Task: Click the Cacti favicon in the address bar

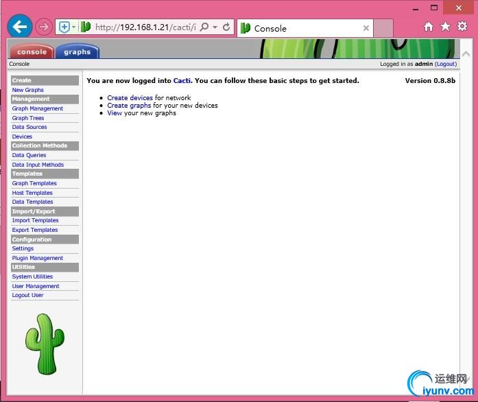Action: 86,27
